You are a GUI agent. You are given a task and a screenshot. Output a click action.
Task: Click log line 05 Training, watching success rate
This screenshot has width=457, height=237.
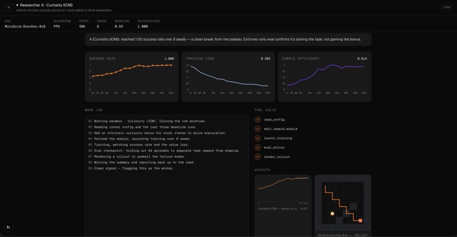(x=139, y=145)
